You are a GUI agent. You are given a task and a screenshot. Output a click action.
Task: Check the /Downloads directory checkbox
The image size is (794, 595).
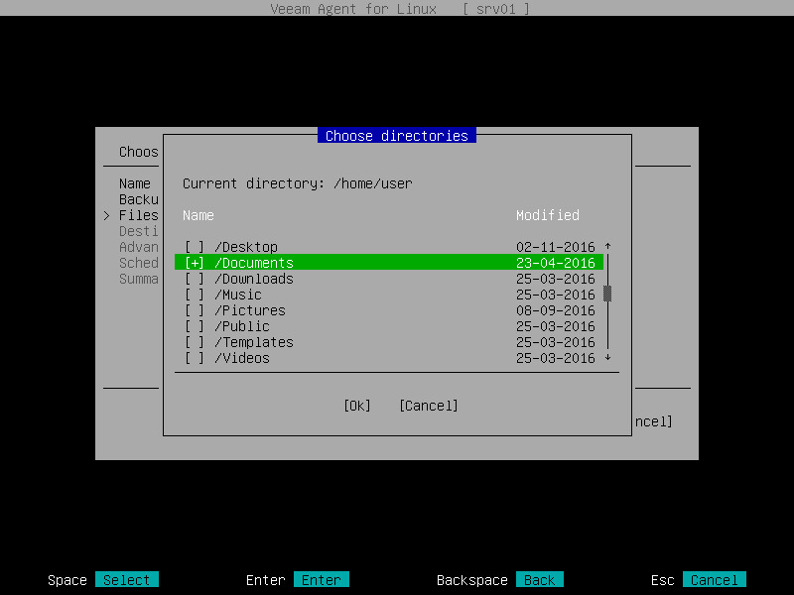point(195,279)
